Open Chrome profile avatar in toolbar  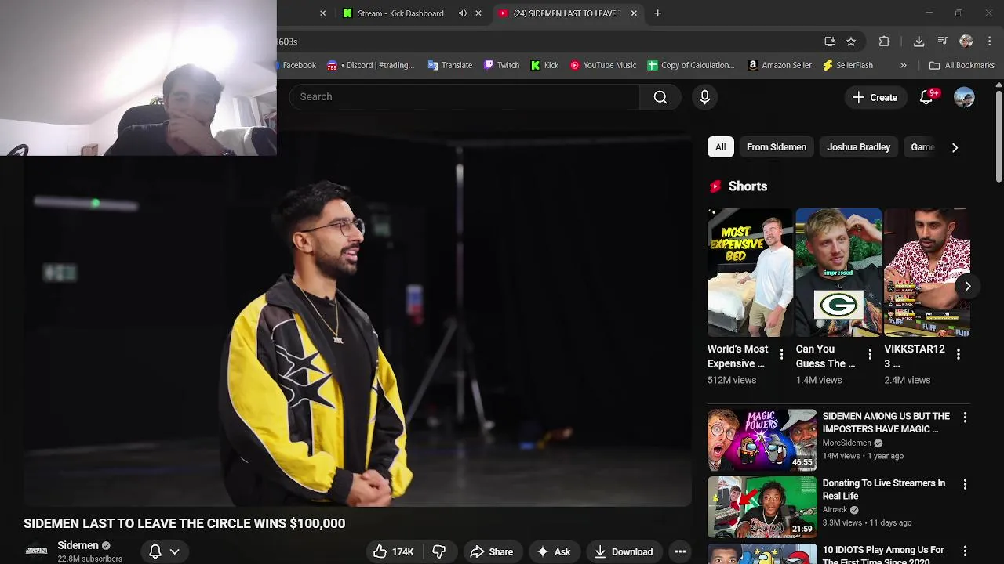pyautogui.click(x=966, y=42)
